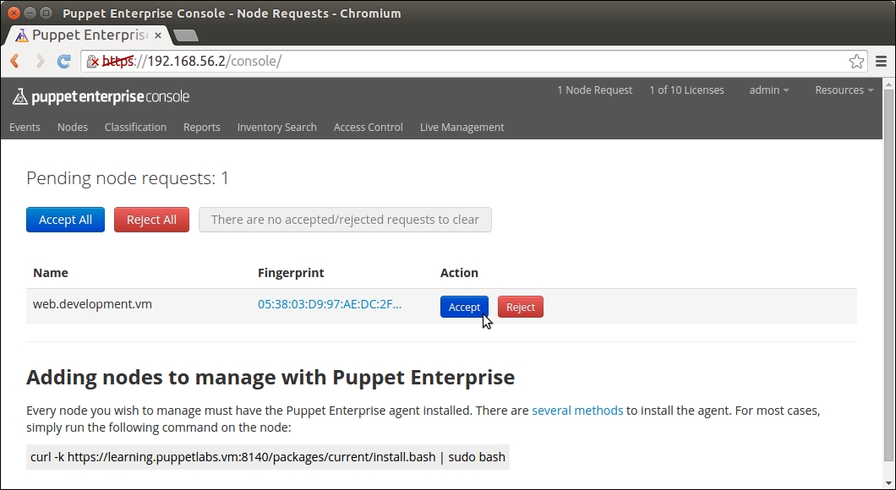Open a new browser tab
The image size is (896, 490).
tap(185, 35)
